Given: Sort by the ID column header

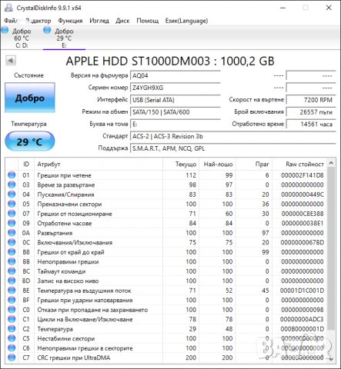Looking at the screenshot, I should pyautogui.click(x=26, y=164).
